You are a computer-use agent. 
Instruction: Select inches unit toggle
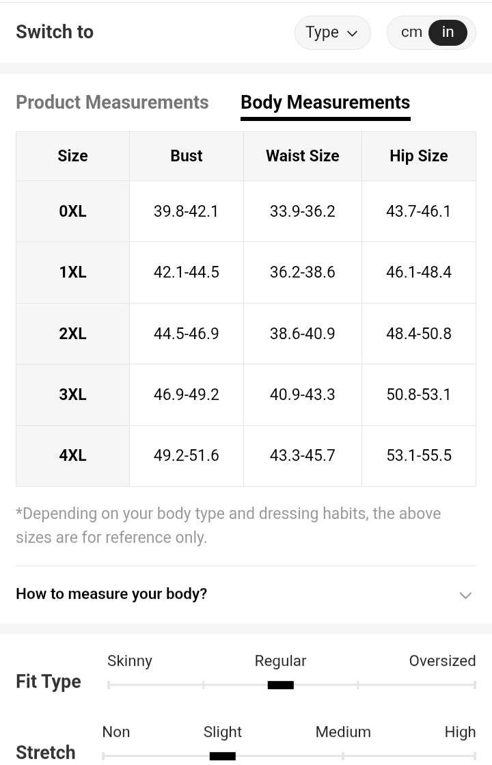[x=448, y=32]
